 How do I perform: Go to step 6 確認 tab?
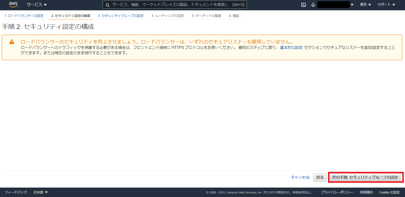(x=234, y=16)
